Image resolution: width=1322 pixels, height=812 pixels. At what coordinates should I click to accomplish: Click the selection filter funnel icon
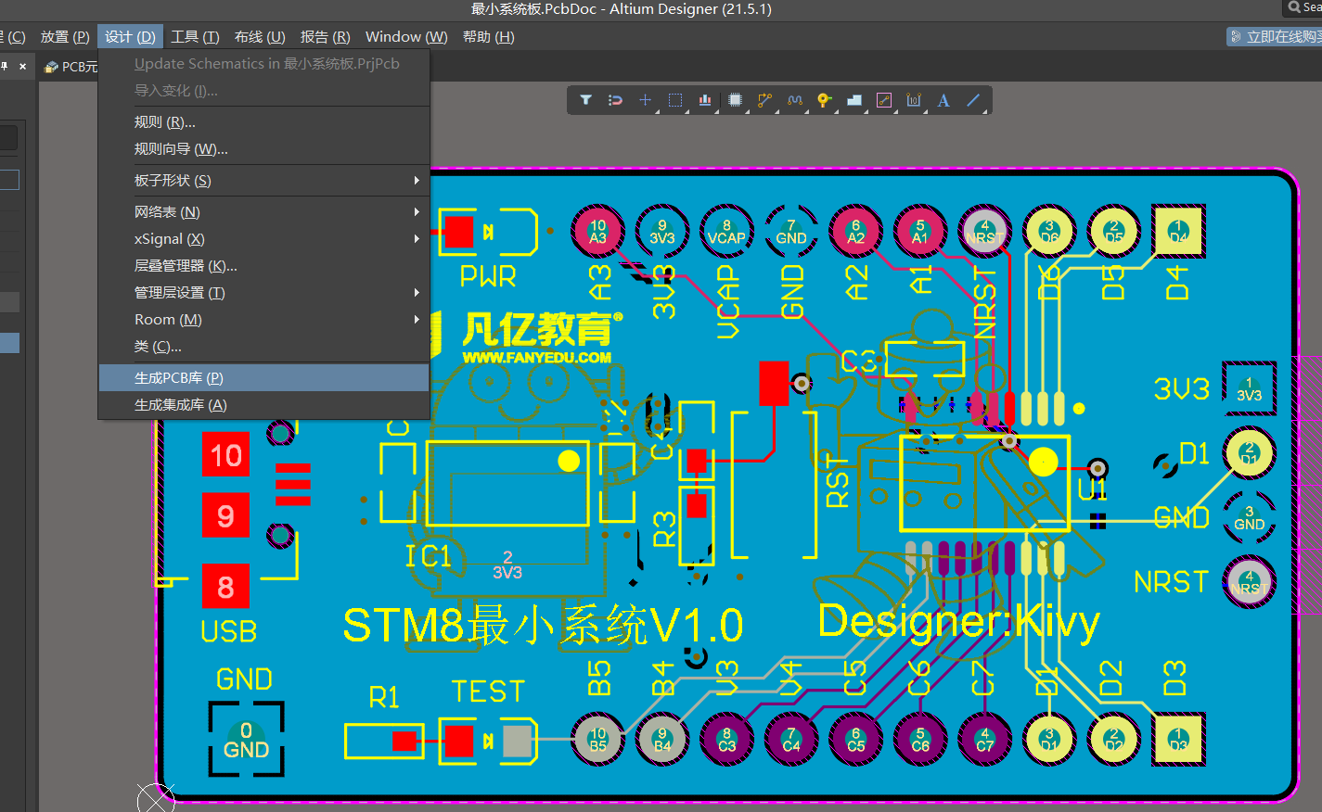click(x=585, y=100)
